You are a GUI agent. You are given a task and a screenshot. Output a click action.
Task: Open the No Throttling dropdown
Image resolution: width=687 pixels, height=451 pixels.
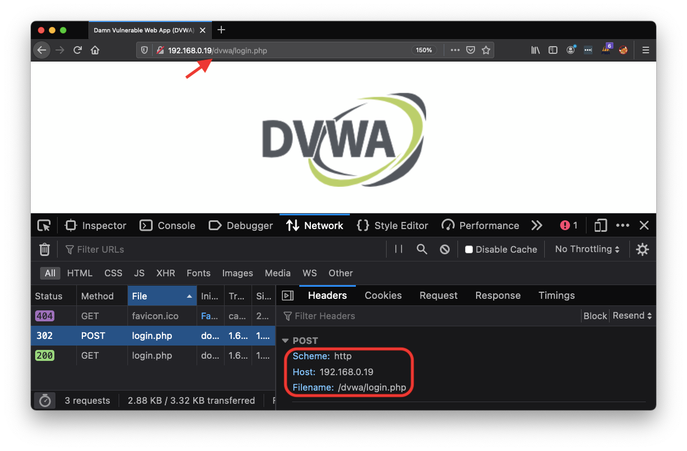(x=587, y=249)
